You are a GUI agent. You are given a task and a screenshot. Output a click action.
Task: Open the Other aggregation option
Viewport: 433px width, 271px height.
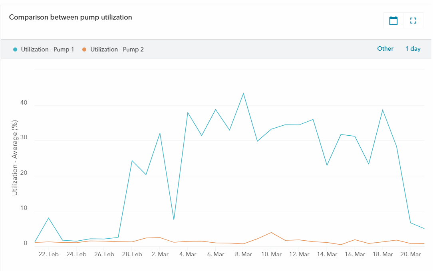(385, 49)
